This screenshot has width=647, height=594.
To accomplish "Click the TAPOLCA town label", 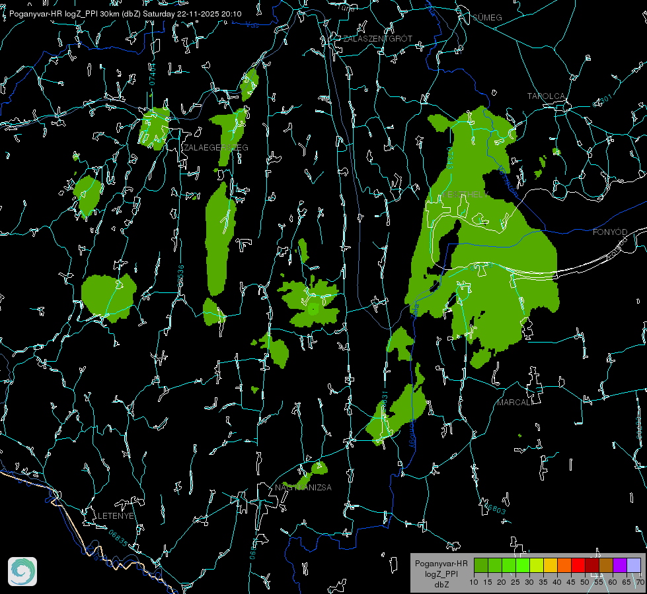I will pos(546,96).
